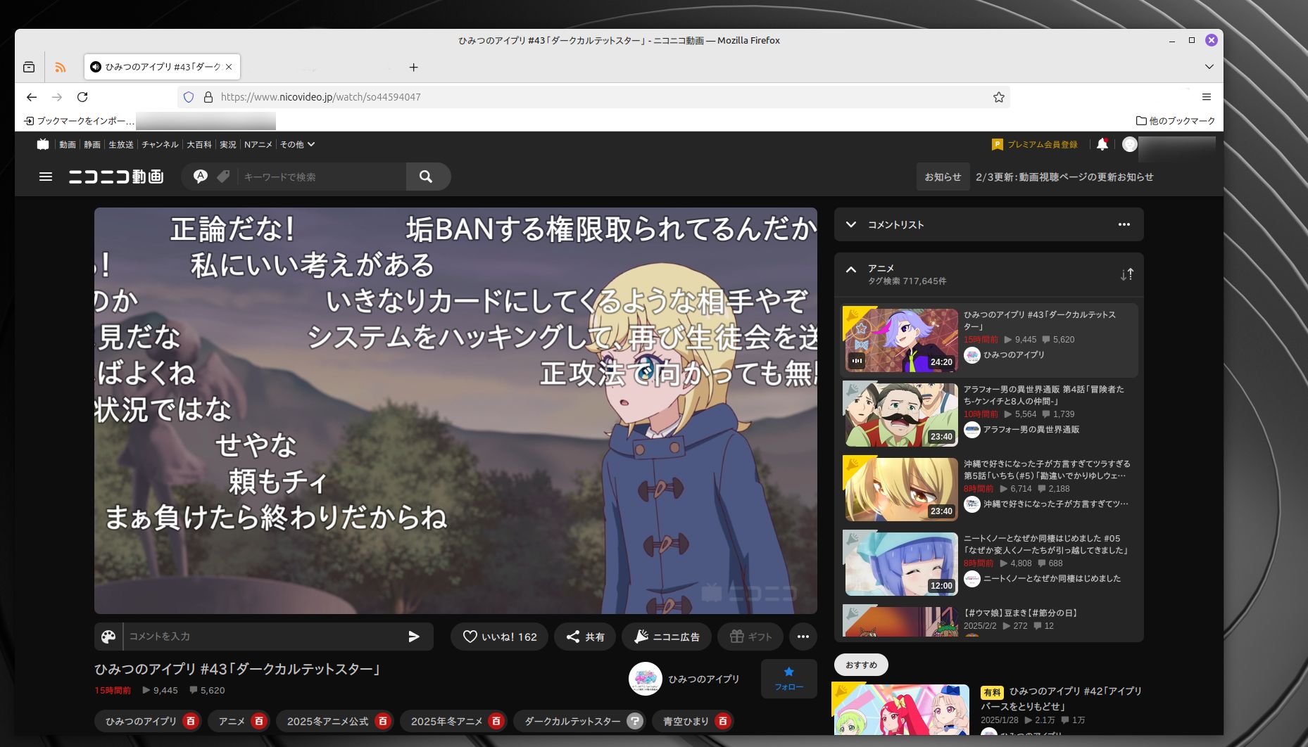Screen dimensions: 1308x747
Task: Click the keyword search input field
Action: pyautogui.click(x=322, y=177)
